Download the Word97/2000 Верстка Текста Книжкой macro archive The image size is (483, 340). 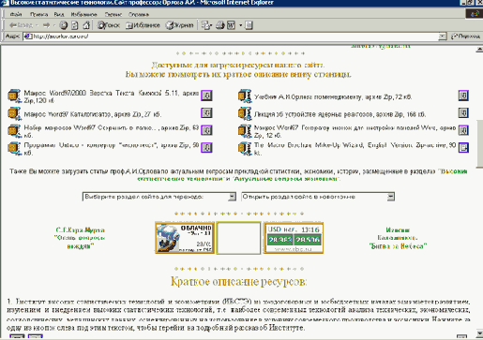[206, 96]
